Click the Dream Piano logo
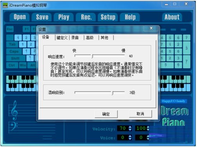 (174, 116)
